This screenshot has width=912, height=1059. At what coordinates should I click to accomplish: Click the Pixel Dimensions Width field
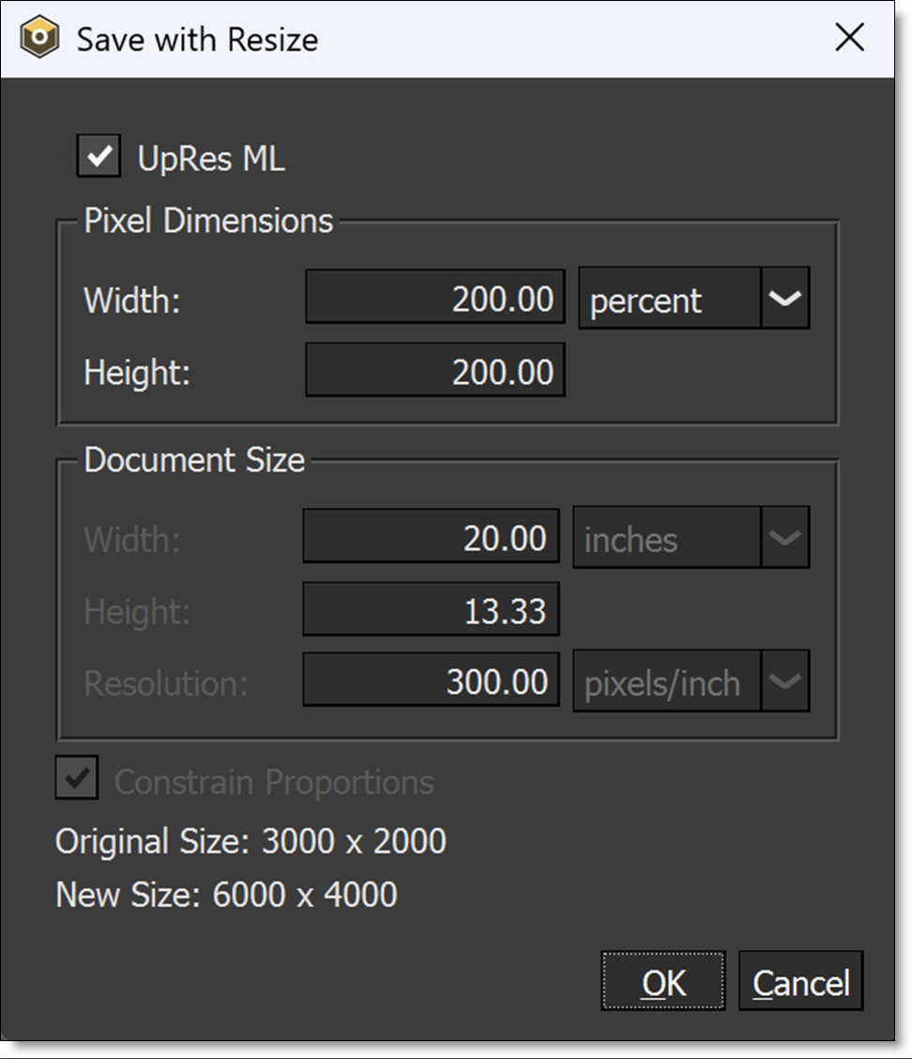435,299
